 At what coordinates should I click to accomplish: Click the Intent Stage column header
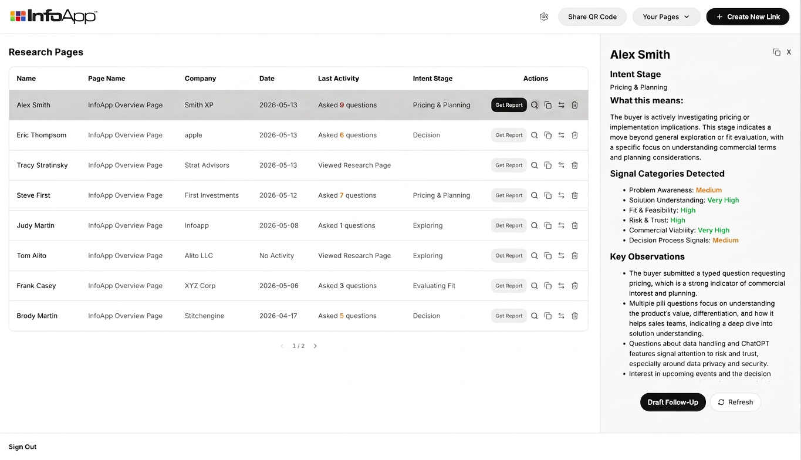click(432, 79)
